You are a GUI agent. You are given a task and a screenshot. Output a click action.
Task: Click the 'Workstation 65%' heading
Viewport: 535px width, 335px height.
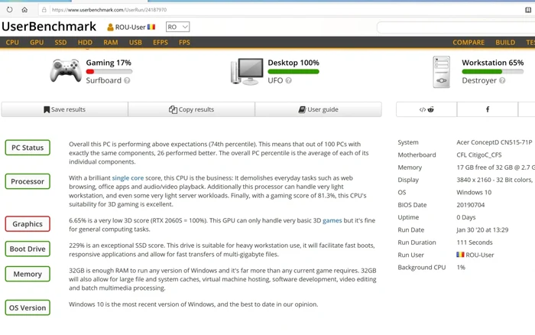[x=493, y=63]
